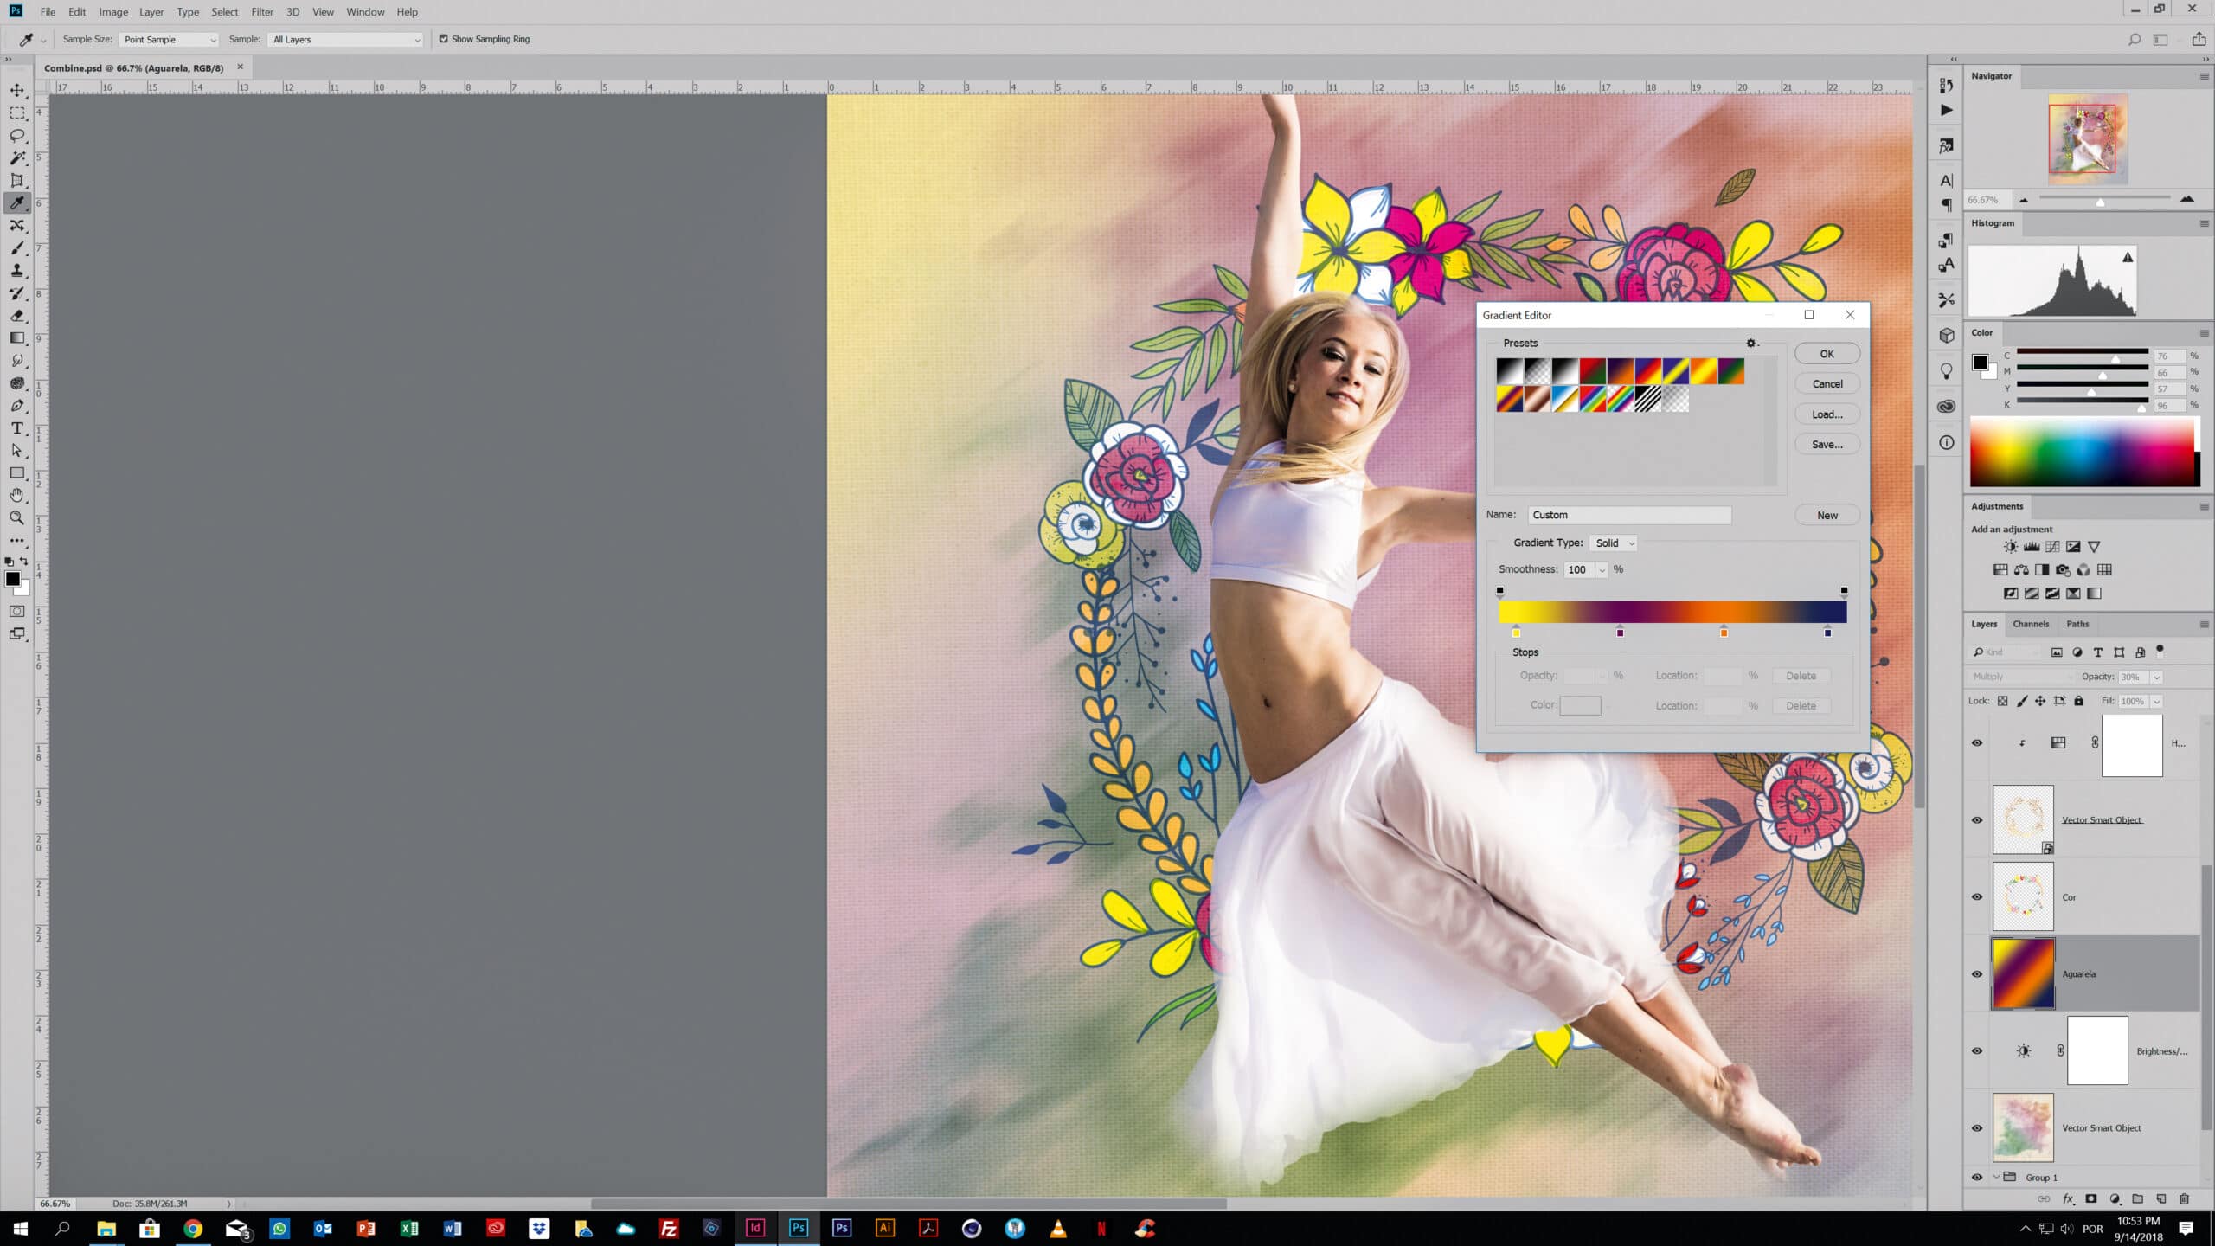Click Cancel in Gradient Editor
The image size is (2215, 1246).
[x=1827, y=384]
